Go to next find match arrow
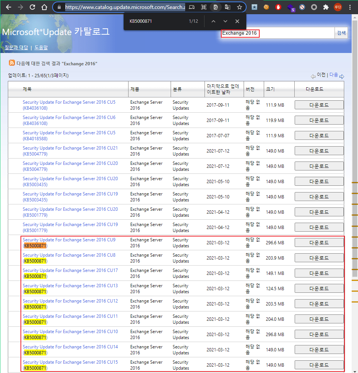This screenshot has width=358, height=373. (225, 21)
